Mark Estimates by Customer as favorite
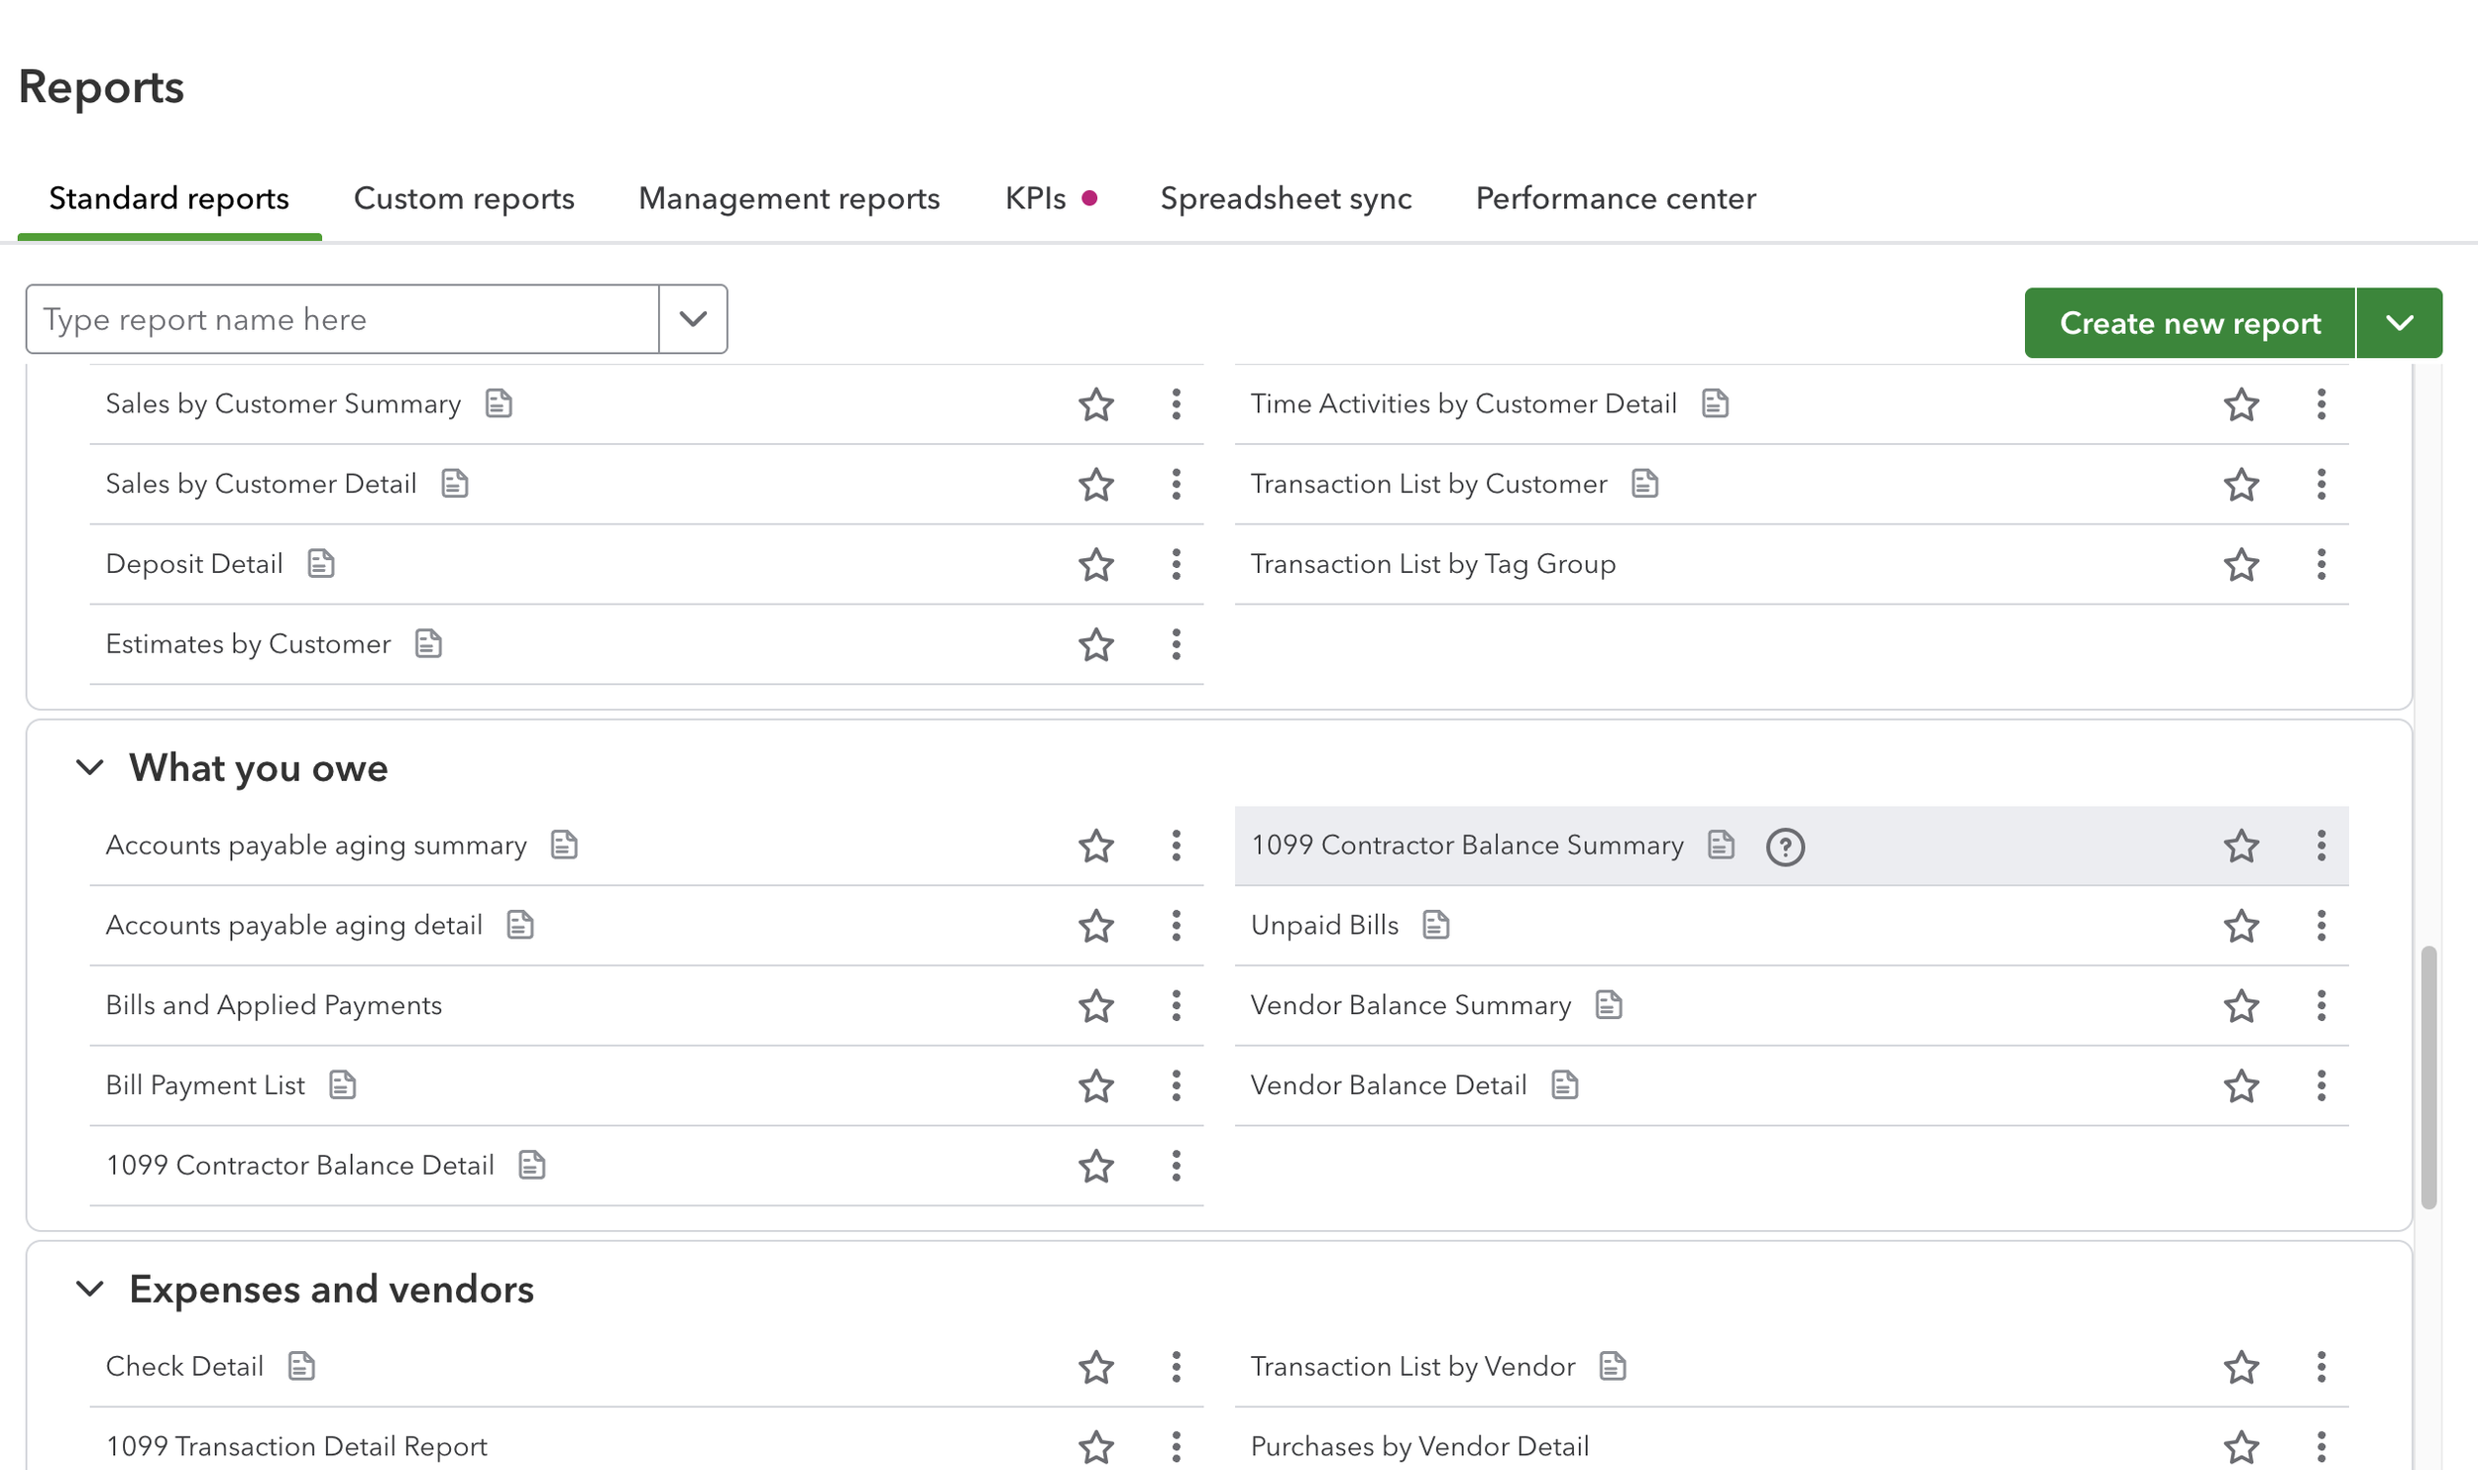This screenshot has width=2478, height=1470. pos(1095,644)
